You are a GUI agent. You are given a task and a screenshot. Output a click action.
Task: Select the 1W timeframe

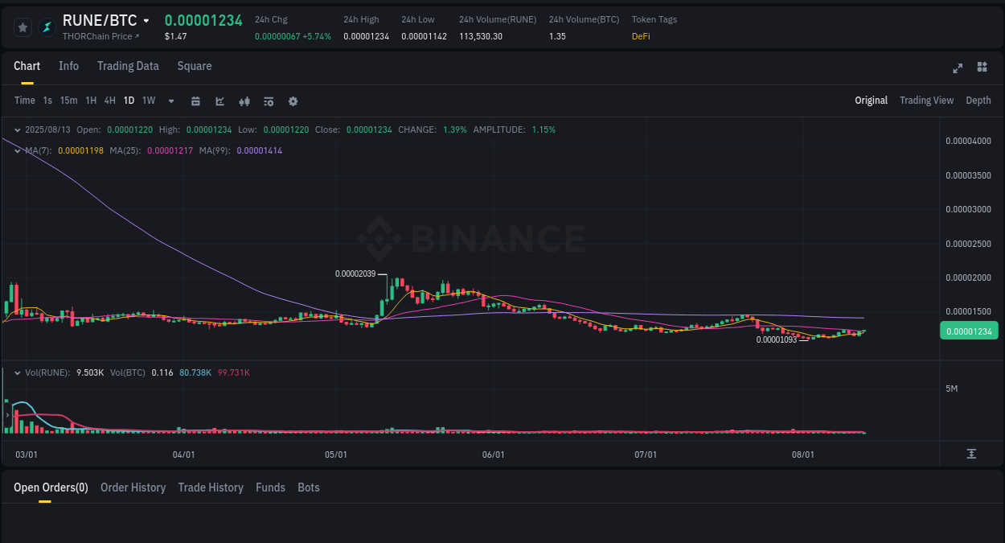(x=149, y=101)
